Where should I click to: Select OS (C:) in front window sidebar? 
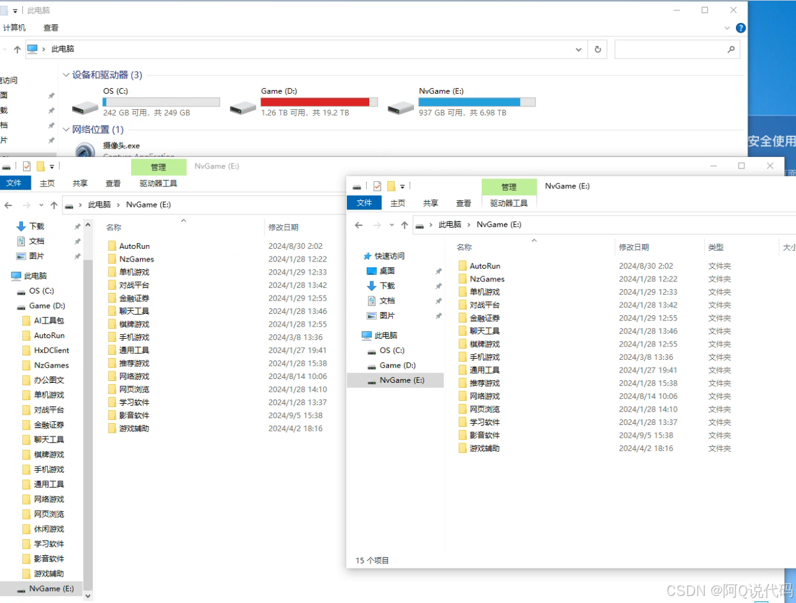(386, 350)
